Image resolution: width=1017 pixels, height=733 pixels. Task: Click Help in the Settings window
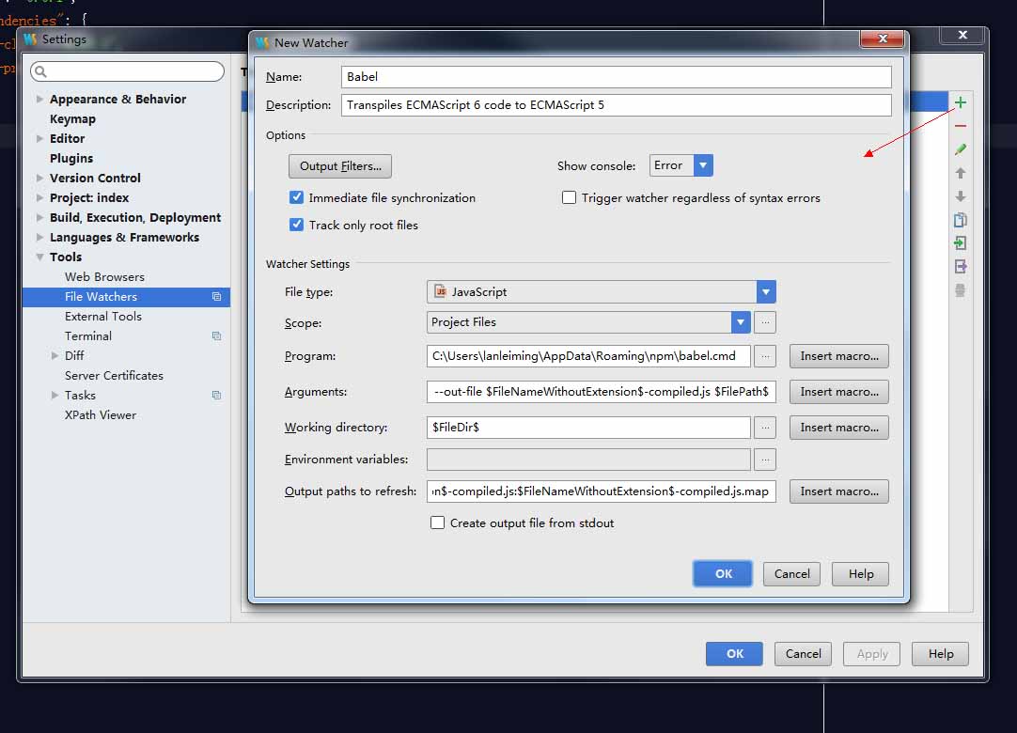[x=941, y=654]
